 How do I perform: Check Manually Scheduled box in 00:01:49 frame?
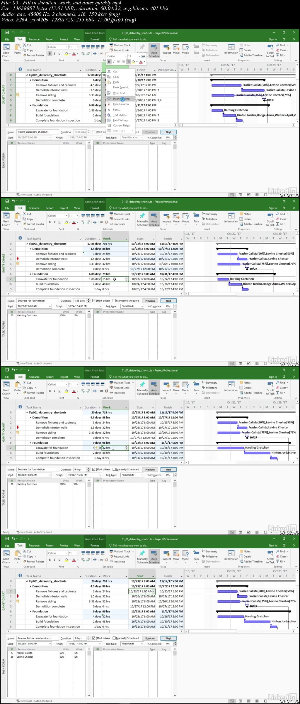114,300
